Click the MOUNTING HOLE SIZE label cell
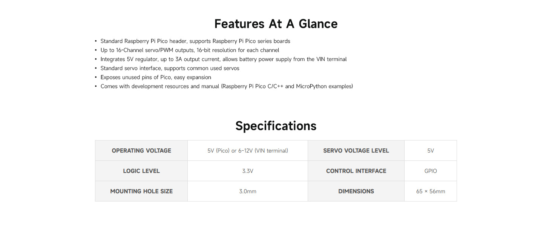 coord(141,191)
